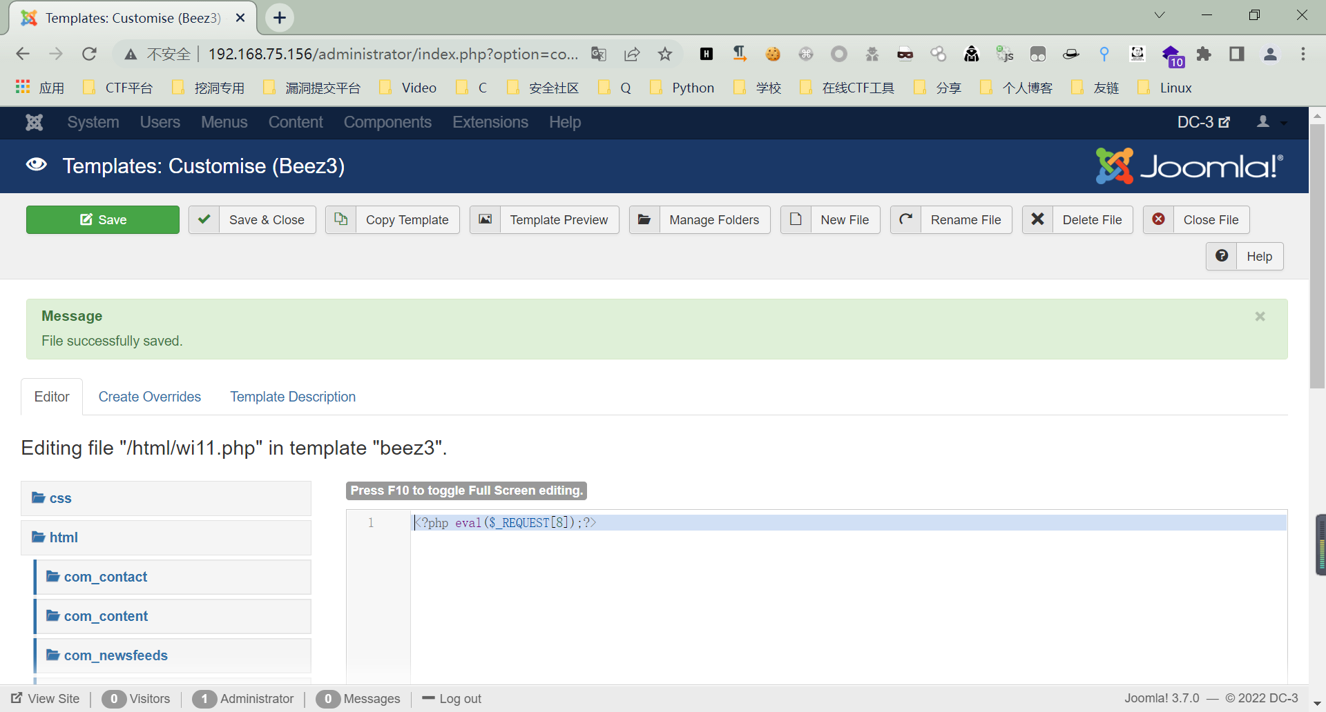The image size is (1326, 712).
Task: Open the user account dropdown
Action: 1271,122
